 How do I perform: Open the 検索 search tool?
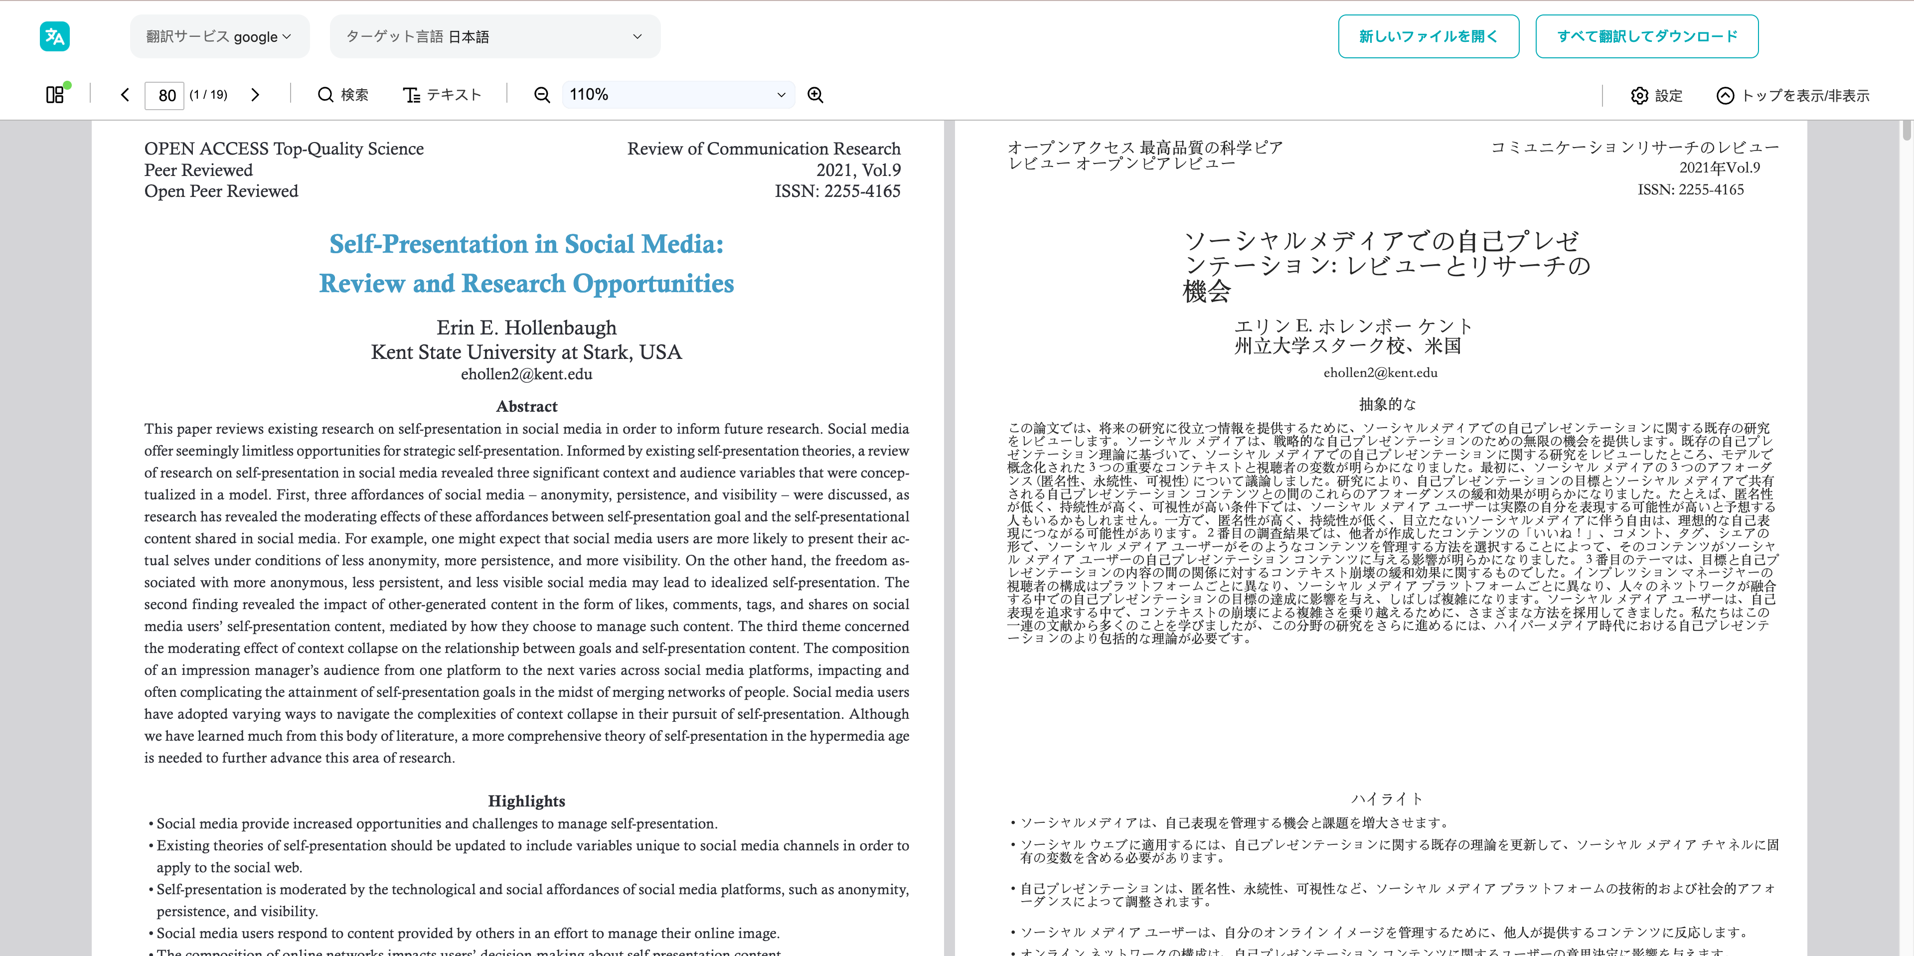(342, 95)
